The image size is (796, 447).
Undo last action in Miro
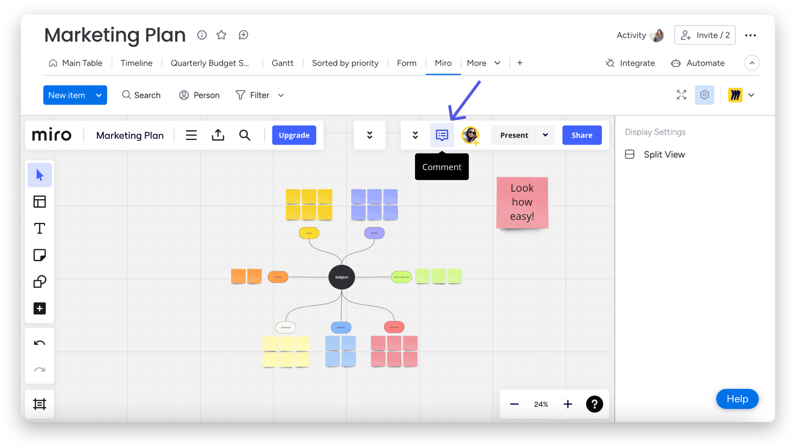[40, 343]
